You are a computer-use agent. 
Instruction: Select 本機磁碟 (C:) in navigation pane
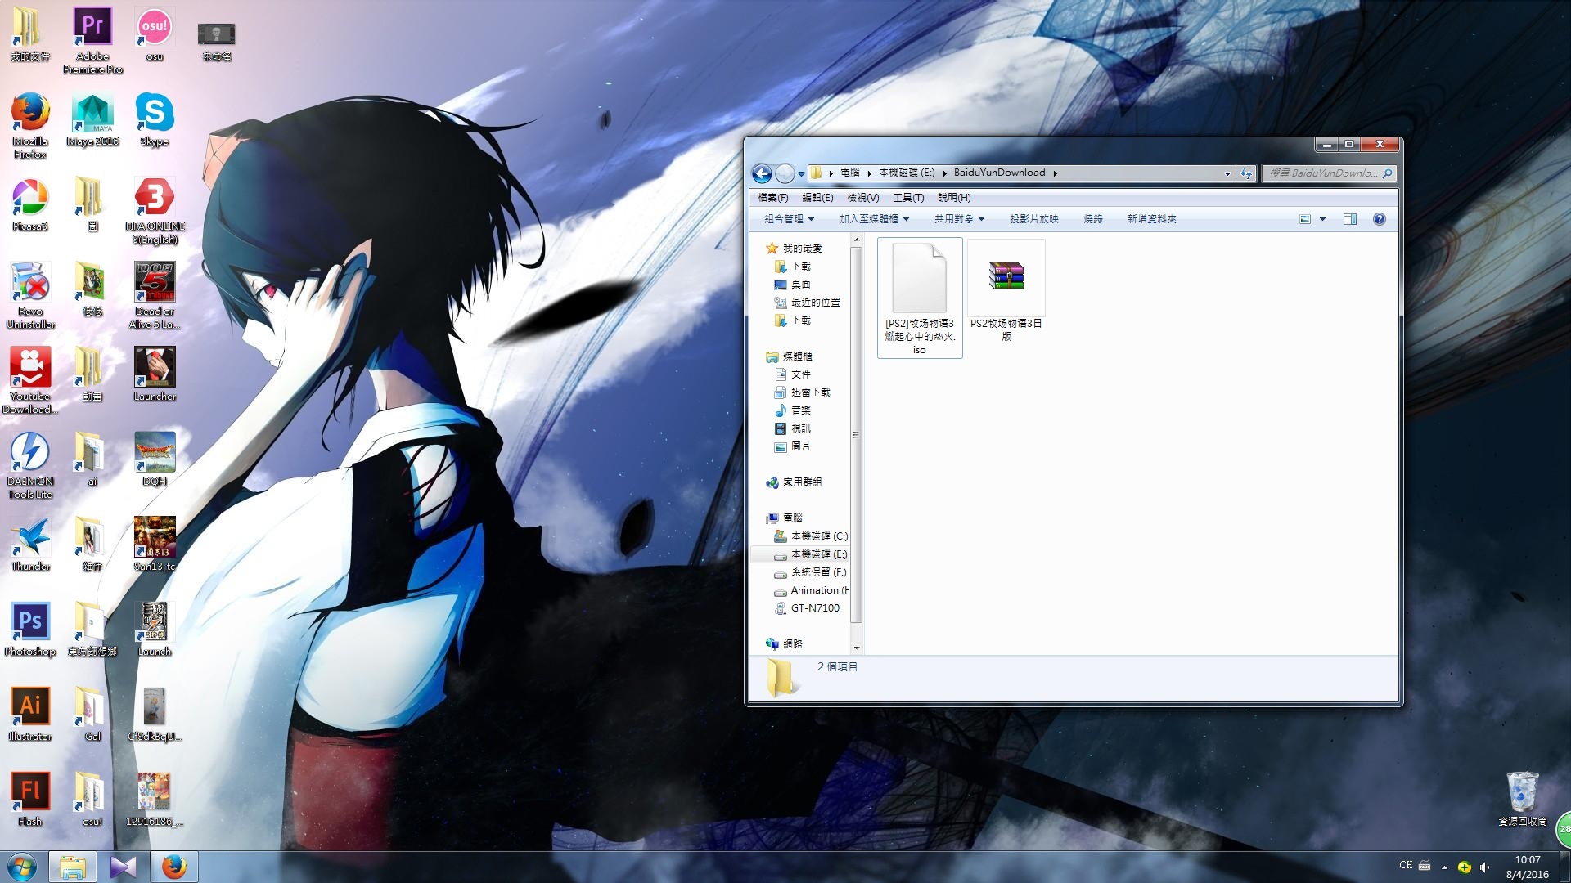(818, 536)
